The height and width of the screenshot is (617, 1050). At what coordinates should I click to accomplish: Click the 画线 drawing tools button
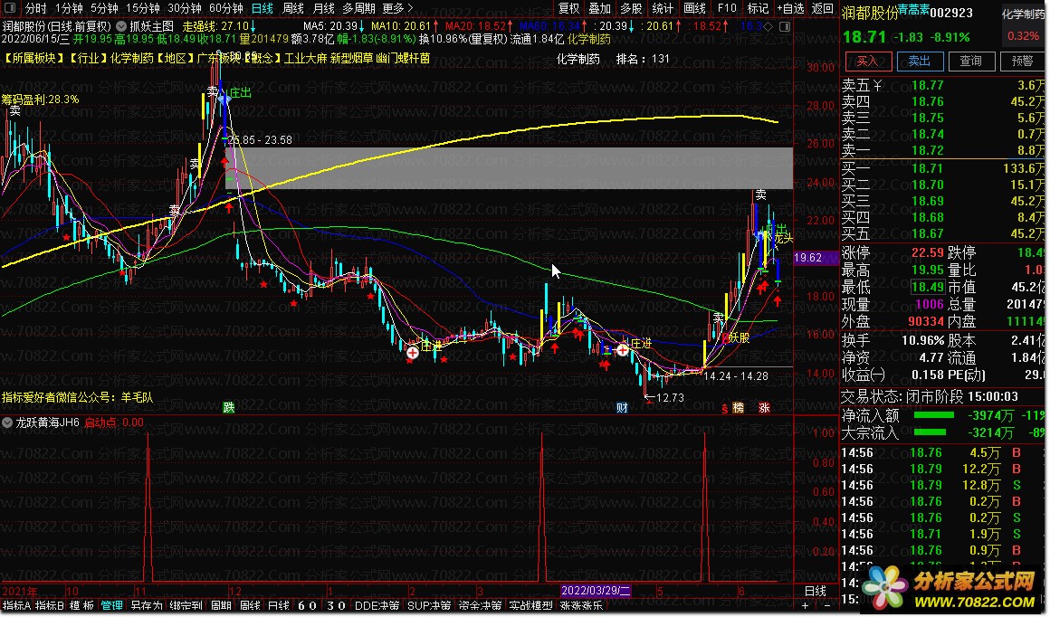(694, 8)
